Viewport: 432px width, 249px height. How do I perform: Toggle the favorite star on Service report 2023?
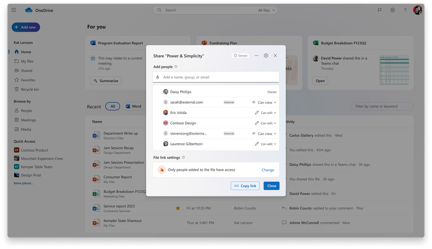tap(177, 208)
